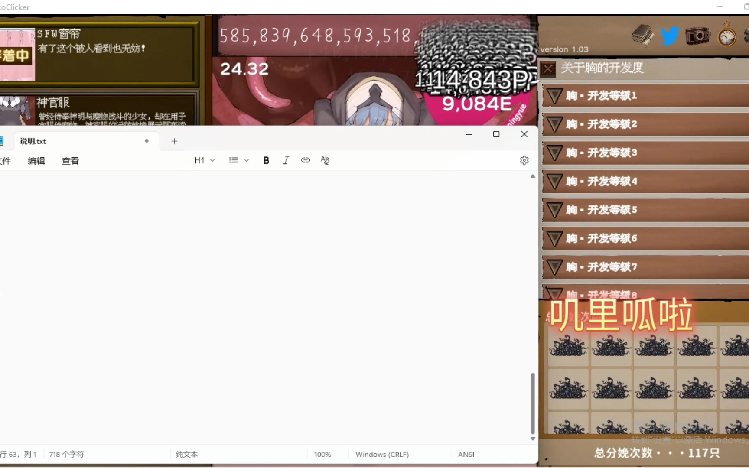This screenshot has width=749, height=468.
Task: Open the stacked books and scroll icon
Action: click(643, 35)
